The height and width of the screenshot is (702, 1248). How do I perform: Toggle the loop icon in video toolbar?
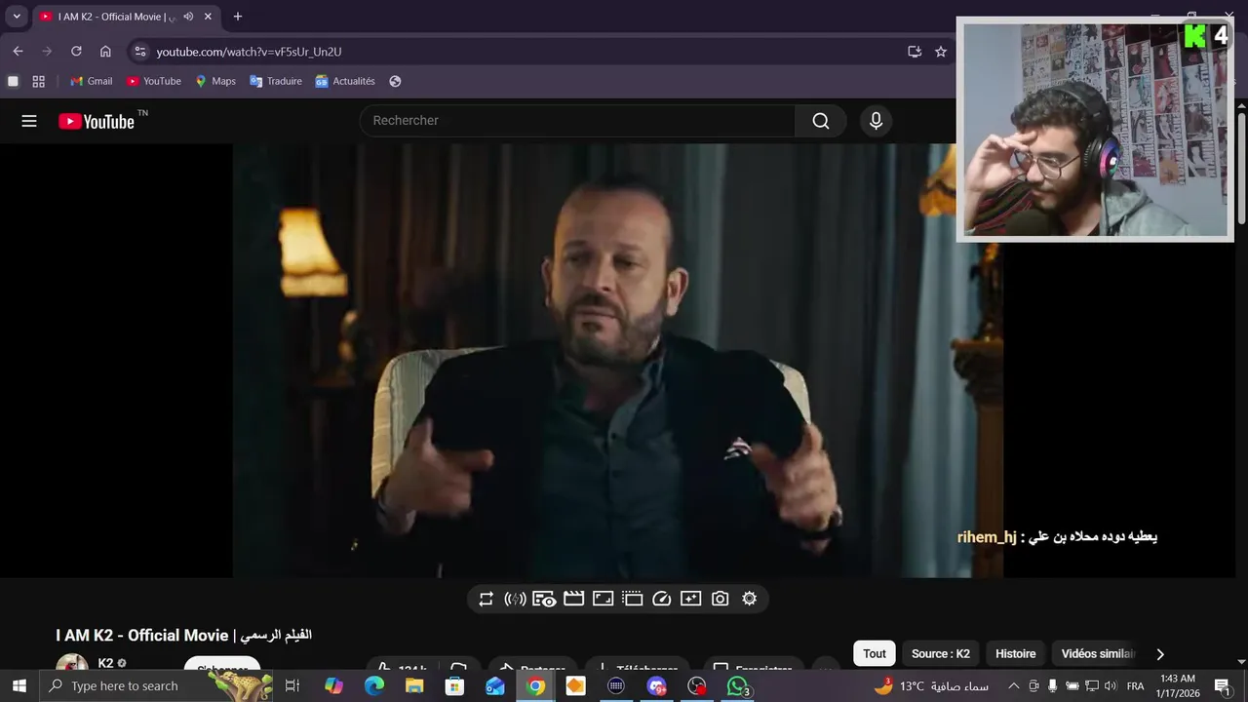486,599
